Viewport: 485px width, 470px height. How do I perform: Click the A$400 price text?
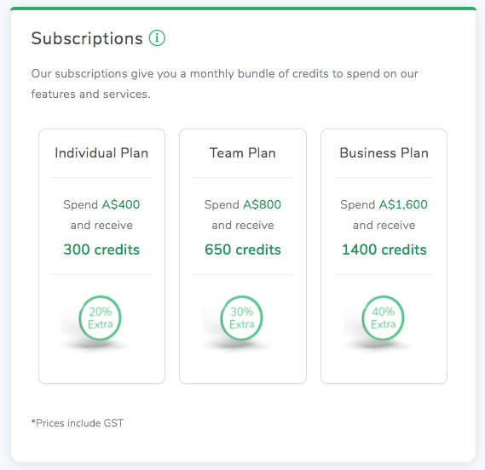point(121,204)
